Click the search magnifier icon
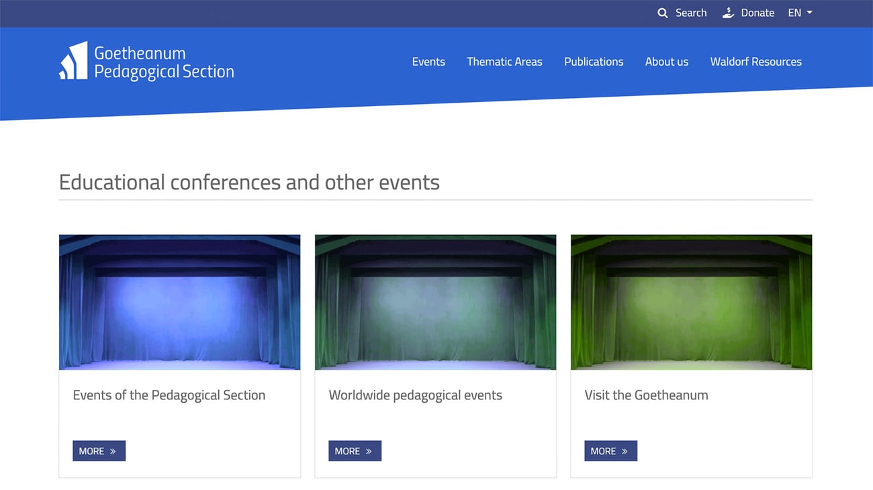 (662, 13)
